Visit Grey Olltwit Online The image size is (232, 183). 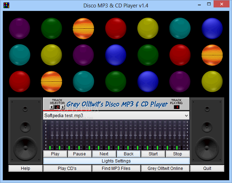point(165,168)
